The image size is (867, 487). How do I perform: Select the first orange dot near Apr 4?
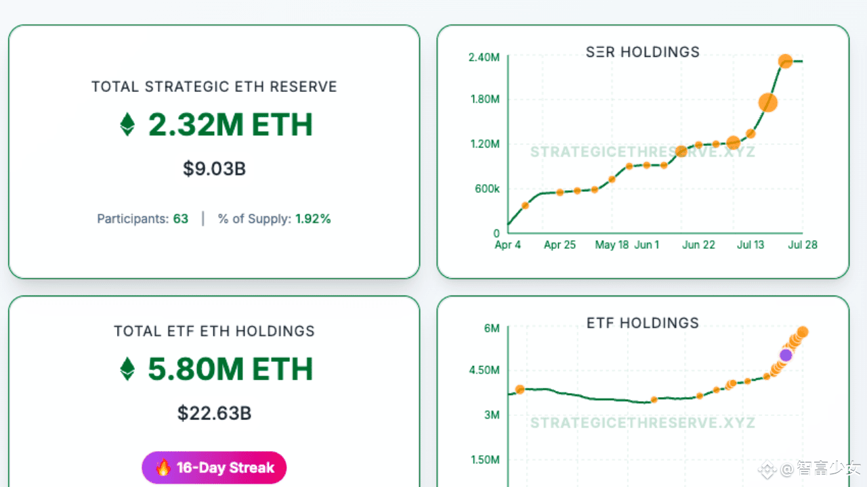point(525,205)
